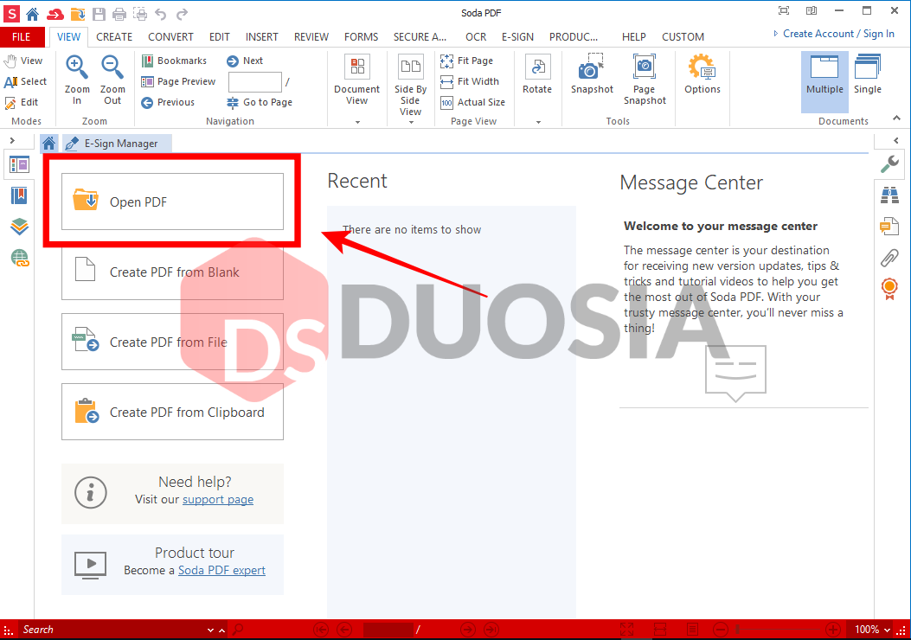Enable Select text mode
Image resolution: width=911 pixels, height=640 pixels.
click(x=25, y=81)
